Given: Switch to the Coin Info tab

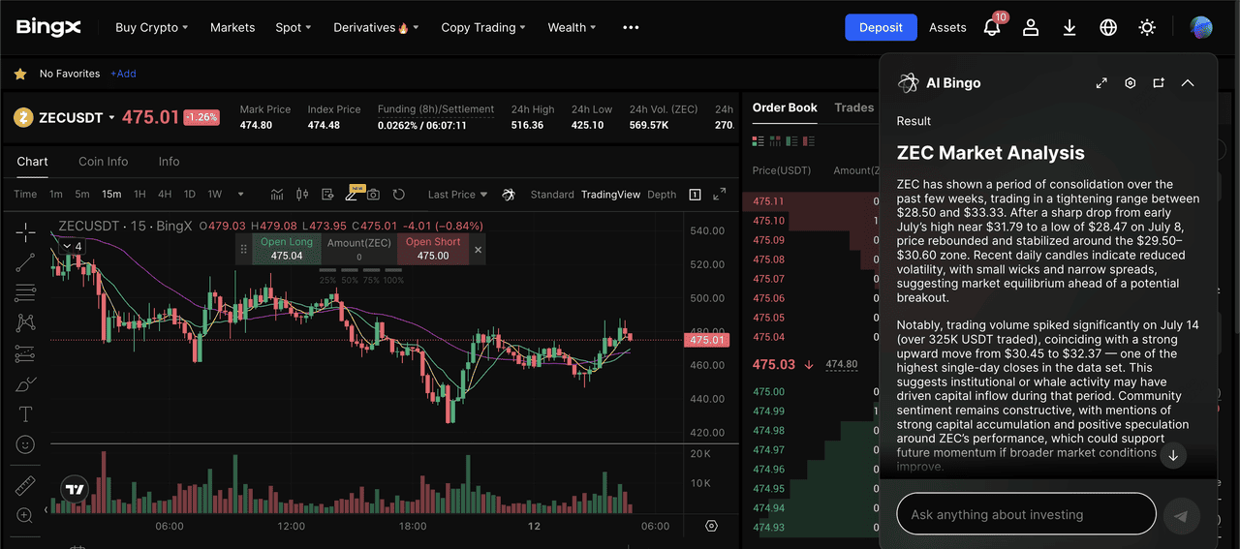Looking at the screenshot, I should coord(103,162).
